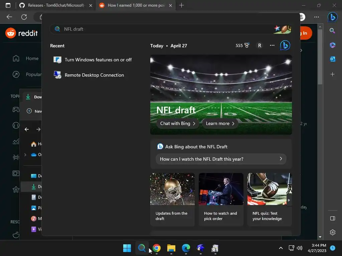Open Outlook icon in Edge sidebar

(x=332, y=59)
